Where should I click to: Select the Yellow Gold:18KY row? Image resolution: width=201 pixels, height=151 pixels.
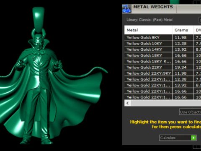pyautogui.click(x=162, y=55)
